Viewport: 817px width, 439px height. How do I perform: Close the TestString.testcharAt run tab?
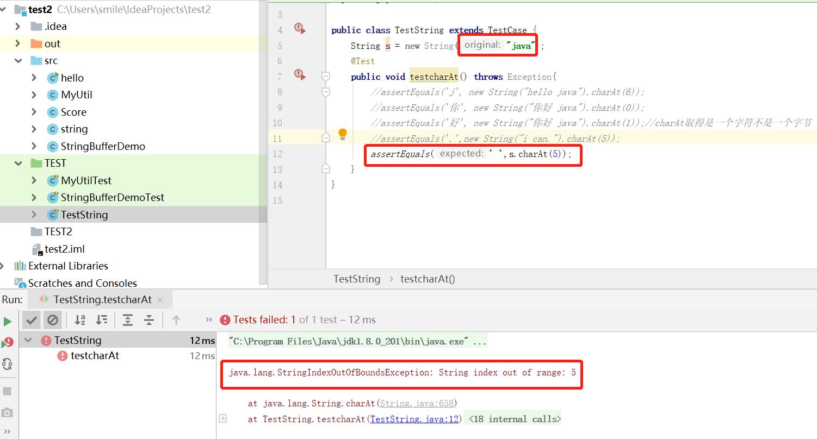click(x=160, y=300)
